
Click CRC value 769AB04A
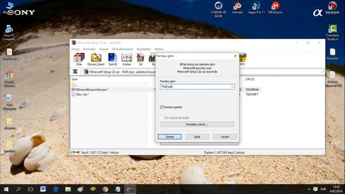click(252, 89)
